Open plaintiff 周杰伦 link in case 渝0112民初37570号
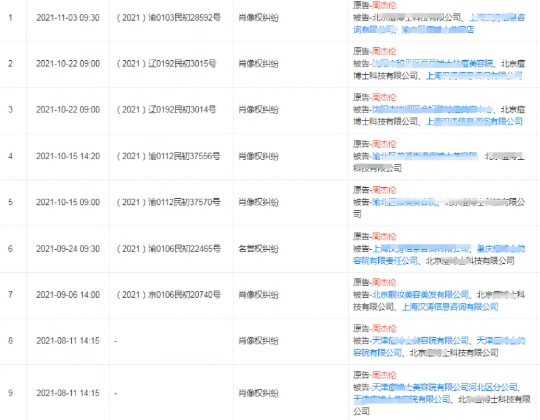The height and width of the screenshot is (420, 540). click(x=384, y=190)
